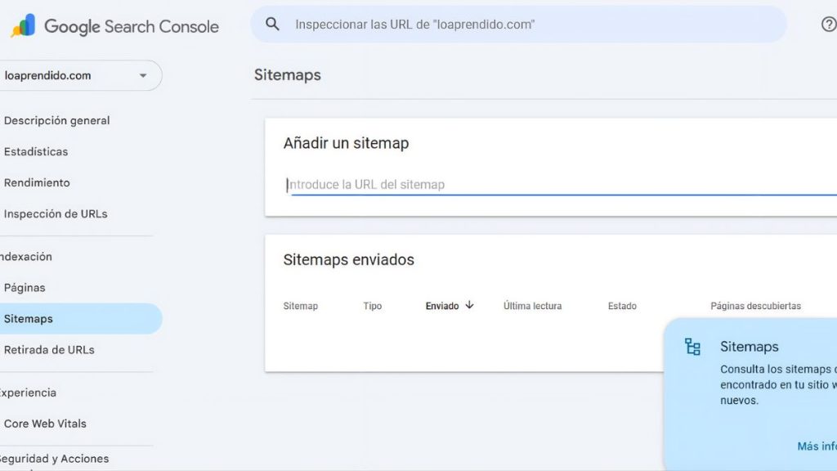Select Inspección de URLs in the sidebar

pyautogui.click(x=56, y=213)
